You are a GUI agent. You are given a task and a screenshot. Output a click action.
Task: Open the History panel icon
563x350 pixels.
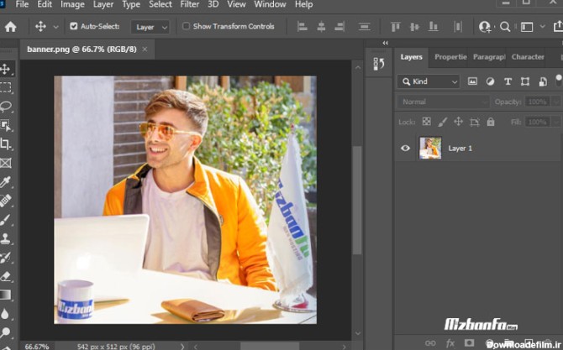point(378,64)
